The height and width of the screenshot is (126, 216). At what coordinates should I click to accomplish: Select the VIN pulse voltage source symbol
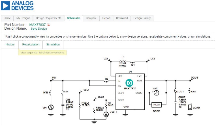51,107
